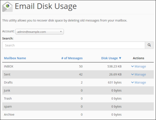Expand the Manage options for Sent
This screenshot has width=156, height=120.
coord(138,74)
